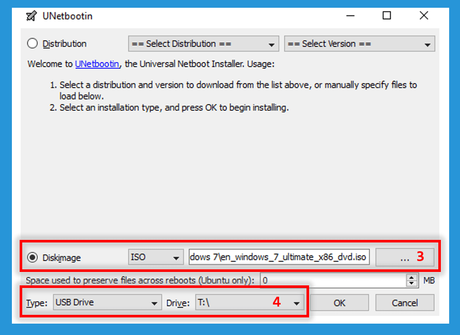This screenshot has height=335, width=460.
Task: Click the "Space used to preserve files" label
Action: click(x=140, y=280)
